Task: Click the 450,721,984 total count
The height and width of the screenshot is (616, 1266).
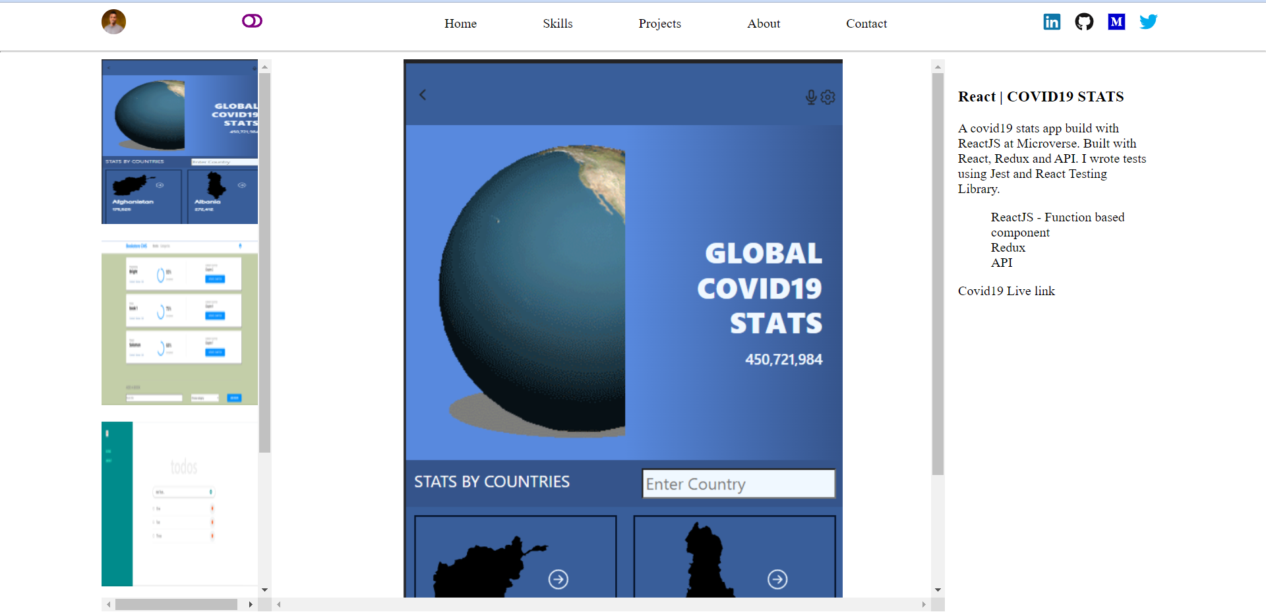Action: [x=783, y=360]
